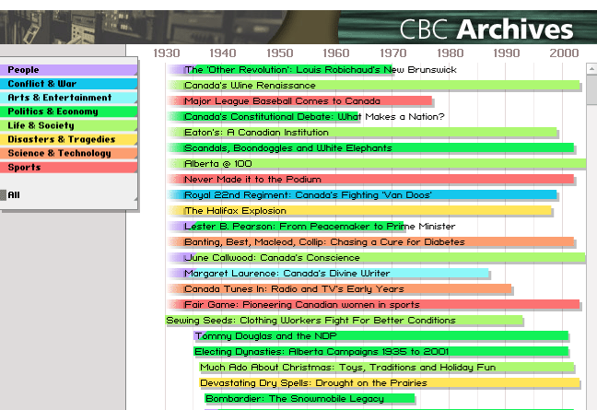Open Lester B. Pearson topic bar

tap(286, 226)
